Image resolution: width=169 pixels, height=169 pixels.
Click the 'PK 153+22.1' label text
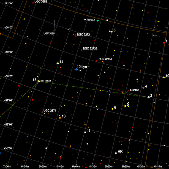click(x=89, y=20)
